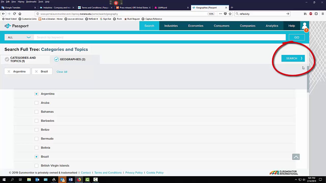Switch to Categories and Topics tab
The width and height of the screenshot is (326, 183).
point(25,59)
